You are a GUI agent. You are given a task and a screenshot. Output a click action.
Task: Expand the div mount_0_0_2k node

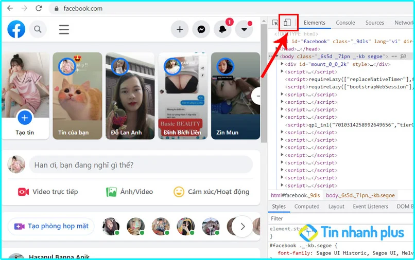click(282, 64)
